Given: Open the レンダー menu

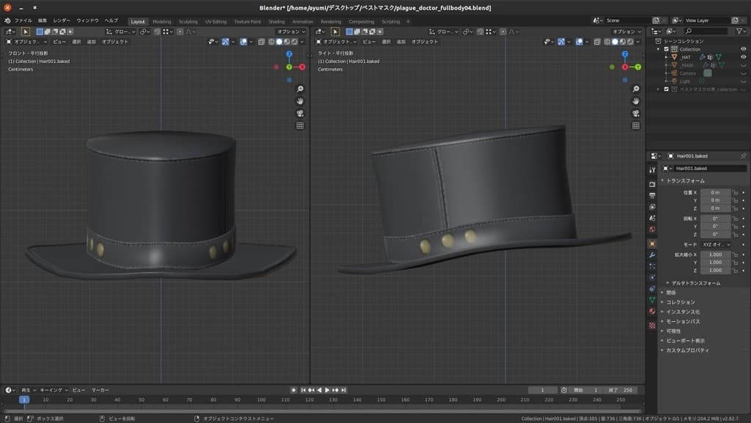Looking at the screenshot, I should tap(62, 21).
